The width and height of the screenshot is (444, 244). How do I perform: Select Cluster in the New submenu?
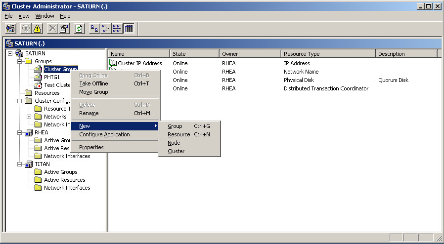pyautogui.click(x=189, y=151)
